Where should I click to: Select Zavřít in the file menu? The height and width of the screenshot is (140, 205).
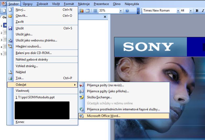(42, 22)
